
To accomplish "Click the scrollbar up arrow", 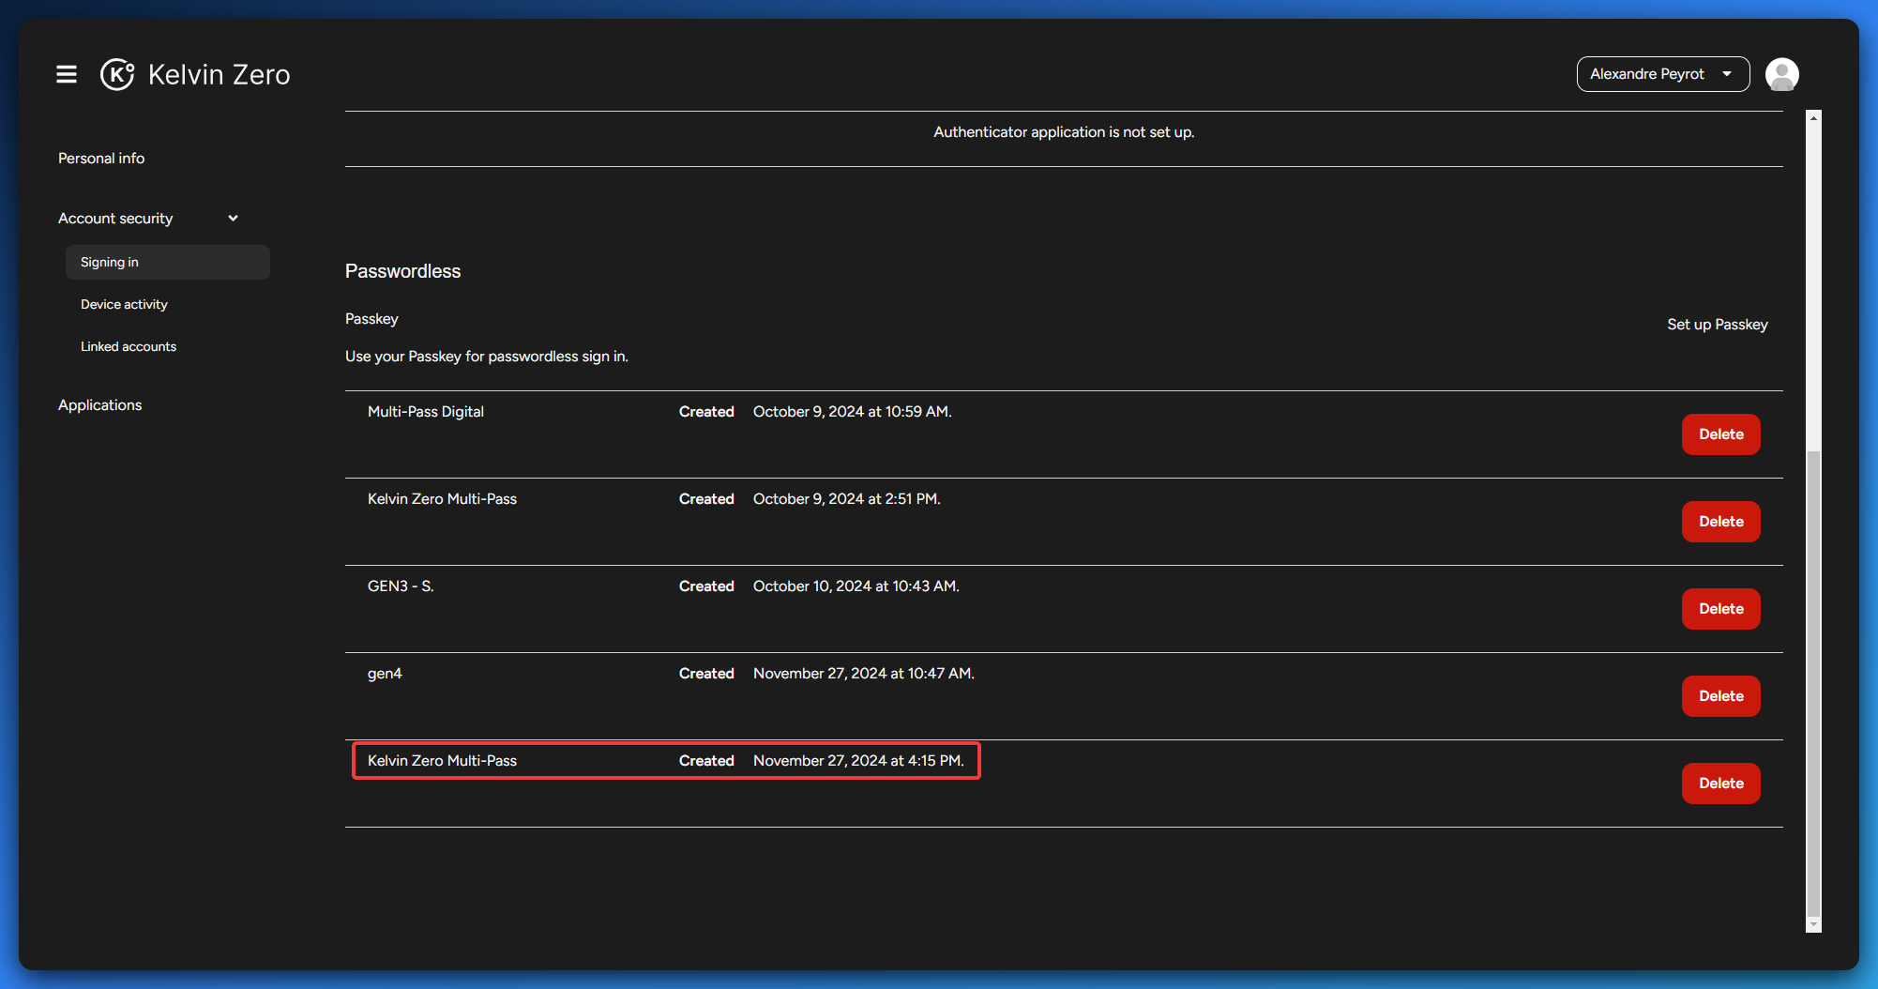I will pos(1813,117).
